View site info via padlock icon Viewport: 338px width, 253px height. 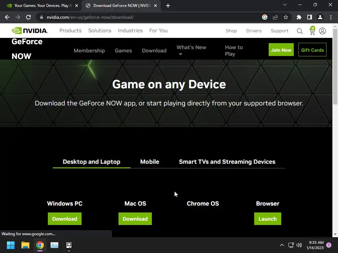click(42, 17)
